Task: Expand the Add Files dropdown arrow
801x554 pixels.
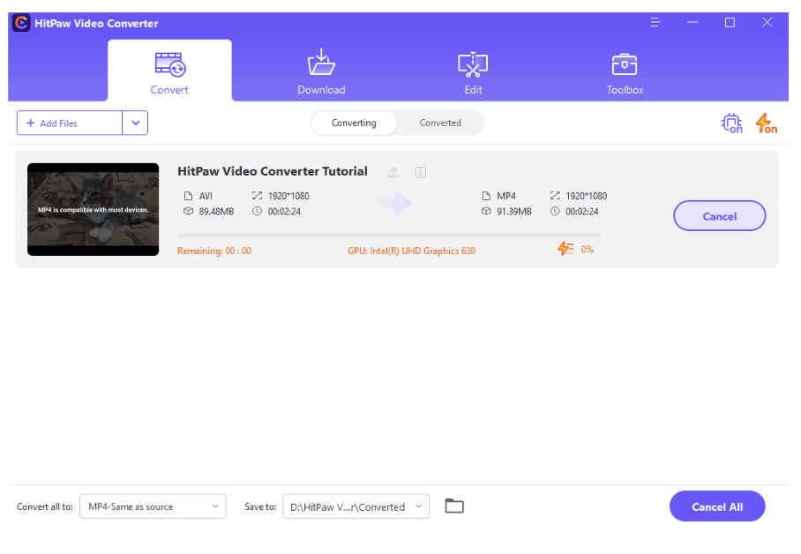Action: coord(135,124)
